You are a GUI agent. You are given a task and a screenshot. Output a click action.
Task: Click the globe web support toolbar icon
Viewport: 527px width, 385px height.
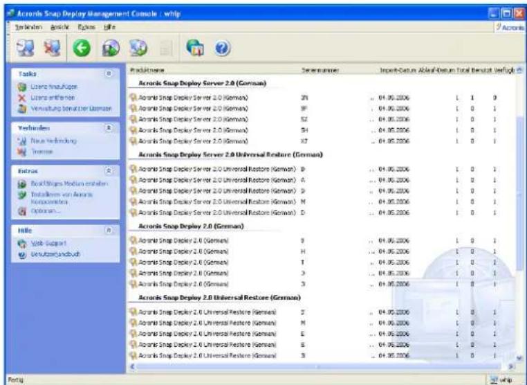[x=195, y=48]
